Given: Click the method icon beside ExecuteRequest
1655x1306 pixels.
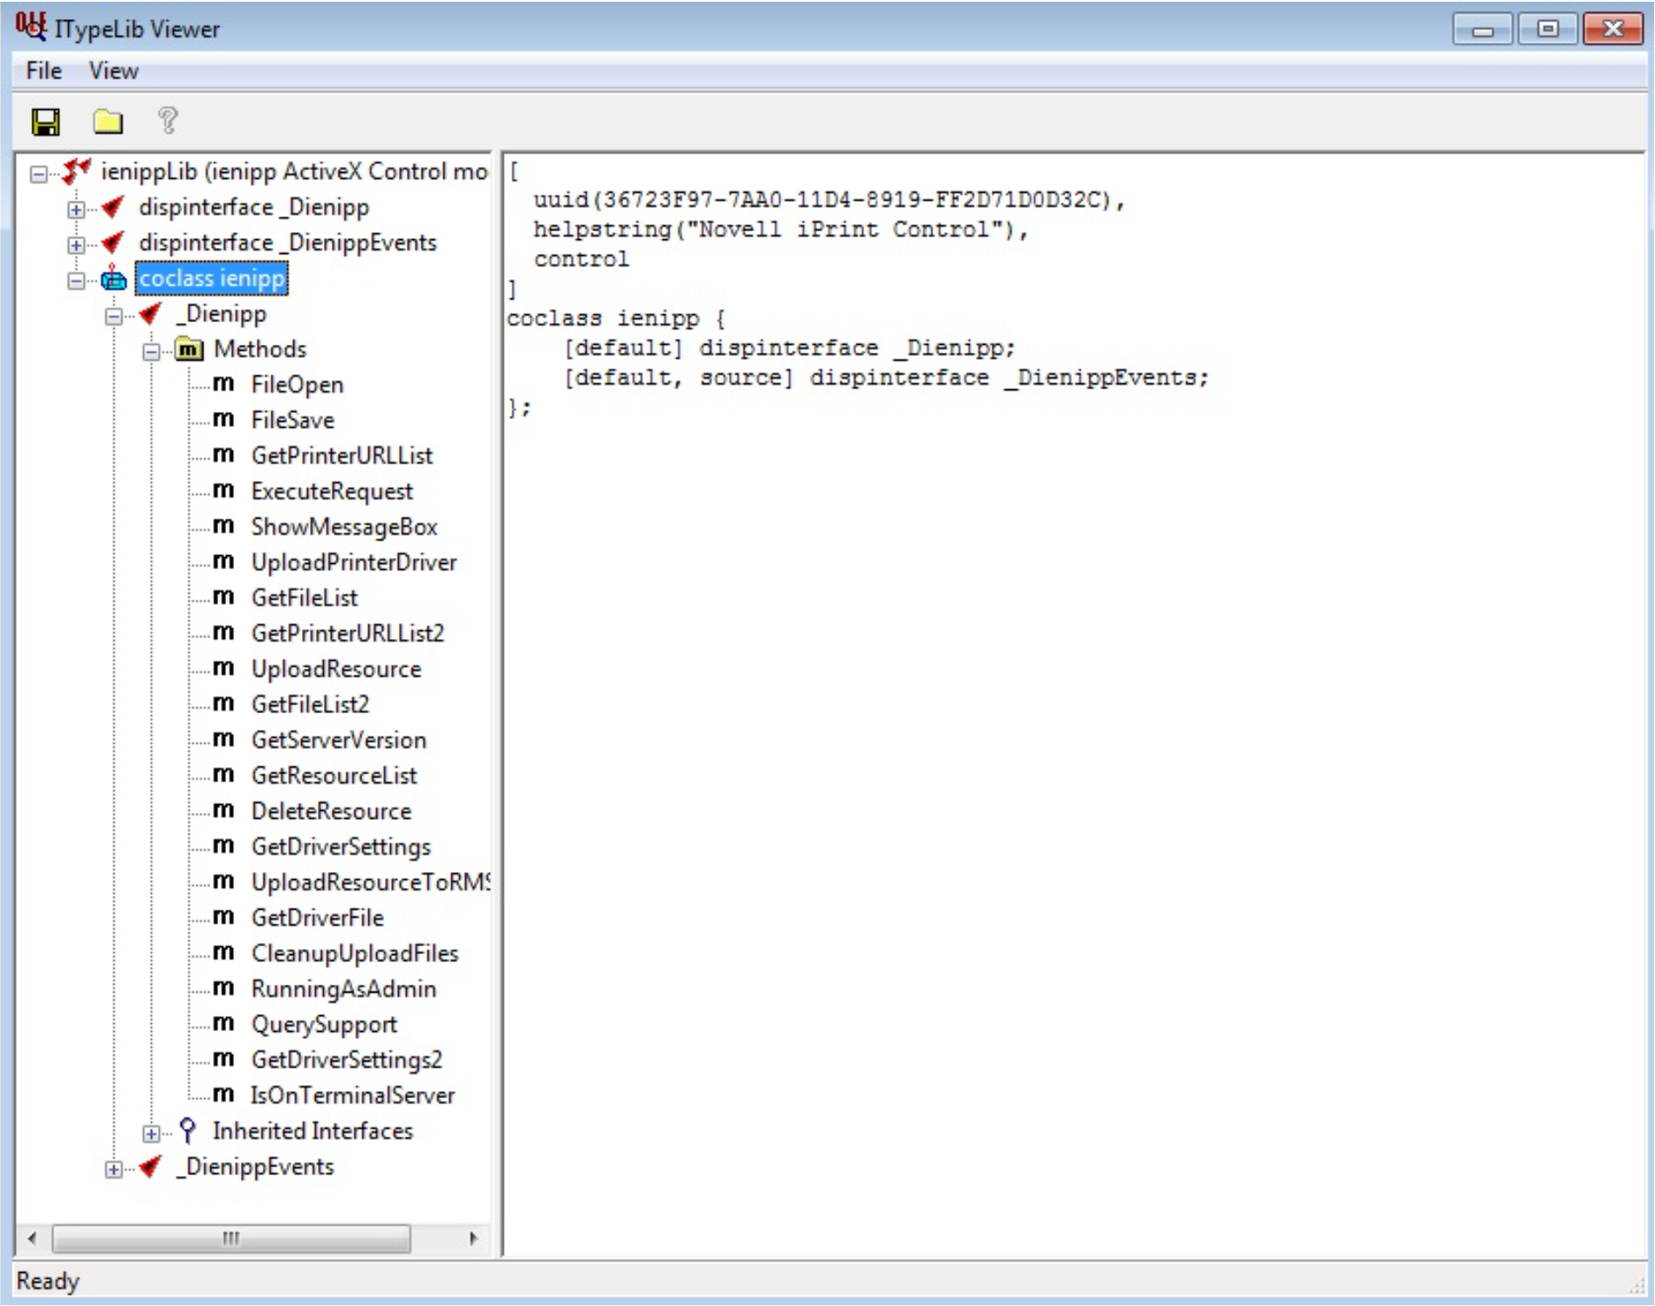Looking at the screenshot, I should coord(223,491).
